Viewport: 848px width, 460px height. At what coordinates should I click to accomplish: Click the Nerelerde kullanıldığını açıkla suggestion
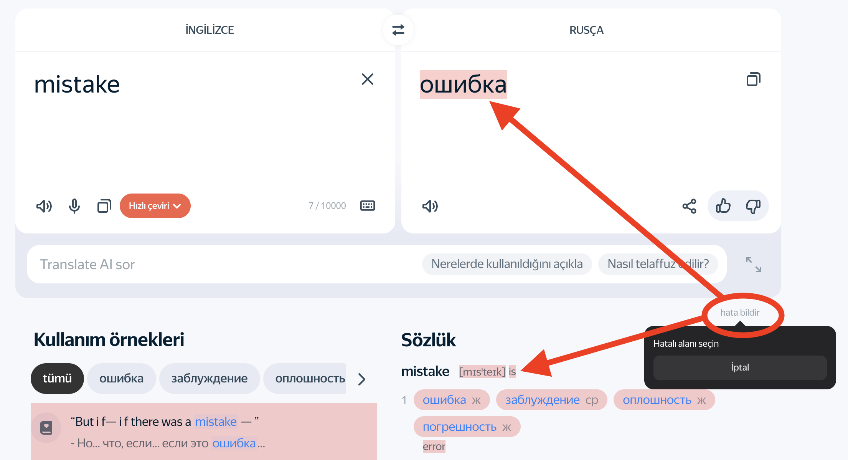[x=507, y=264]
